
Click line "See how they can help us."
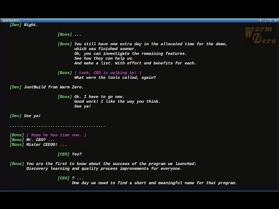tap(104, 59)
